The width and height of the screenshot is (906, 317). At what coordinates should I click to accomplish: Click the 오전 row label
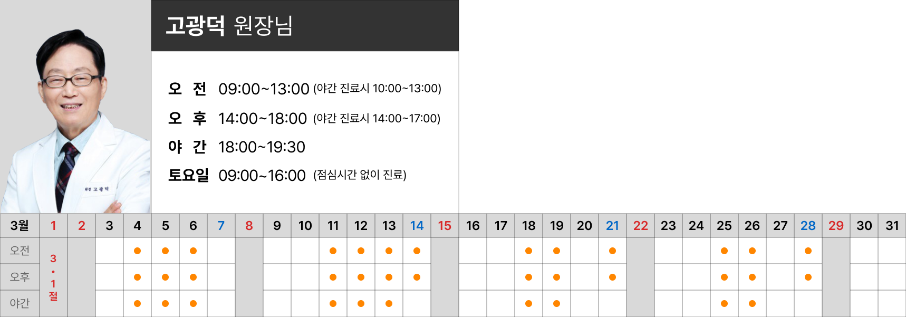click(20, 251)
